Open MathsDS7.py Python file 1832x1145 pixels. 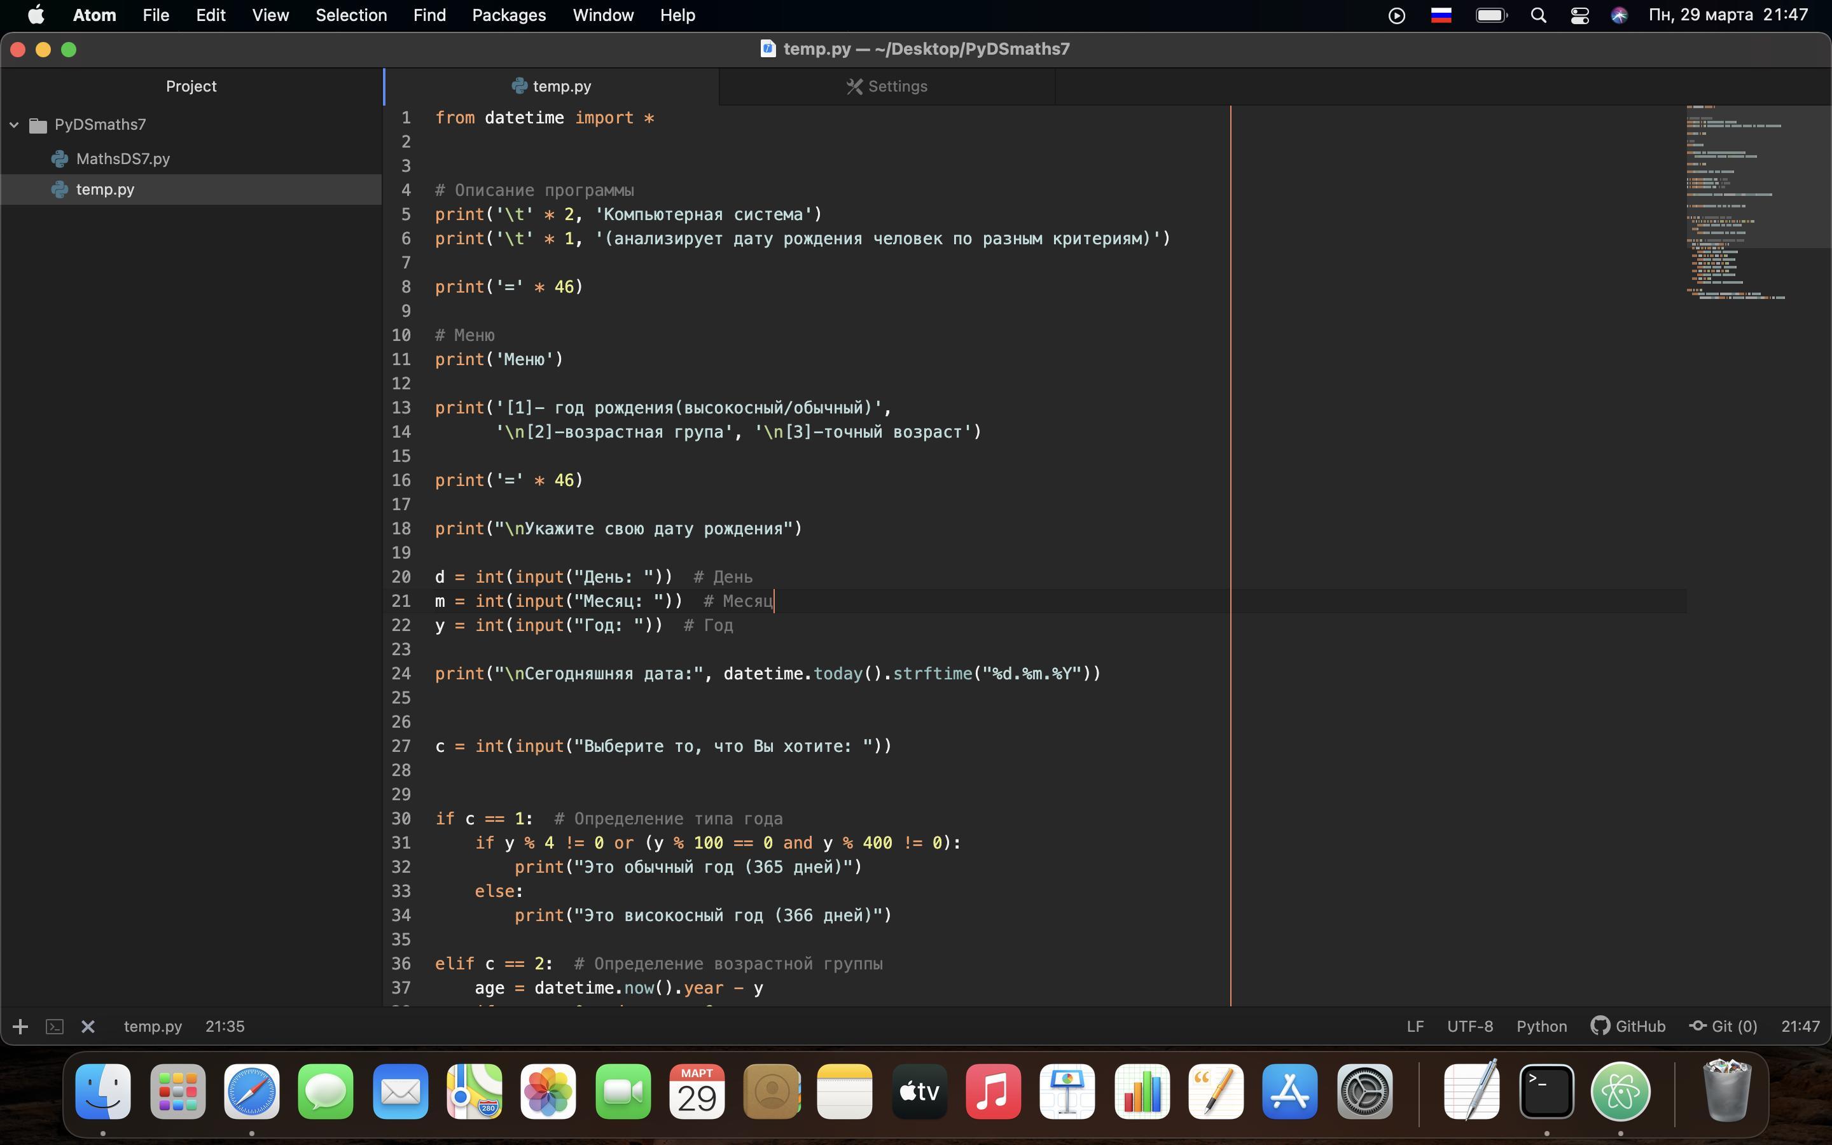[x=123, y=158]
